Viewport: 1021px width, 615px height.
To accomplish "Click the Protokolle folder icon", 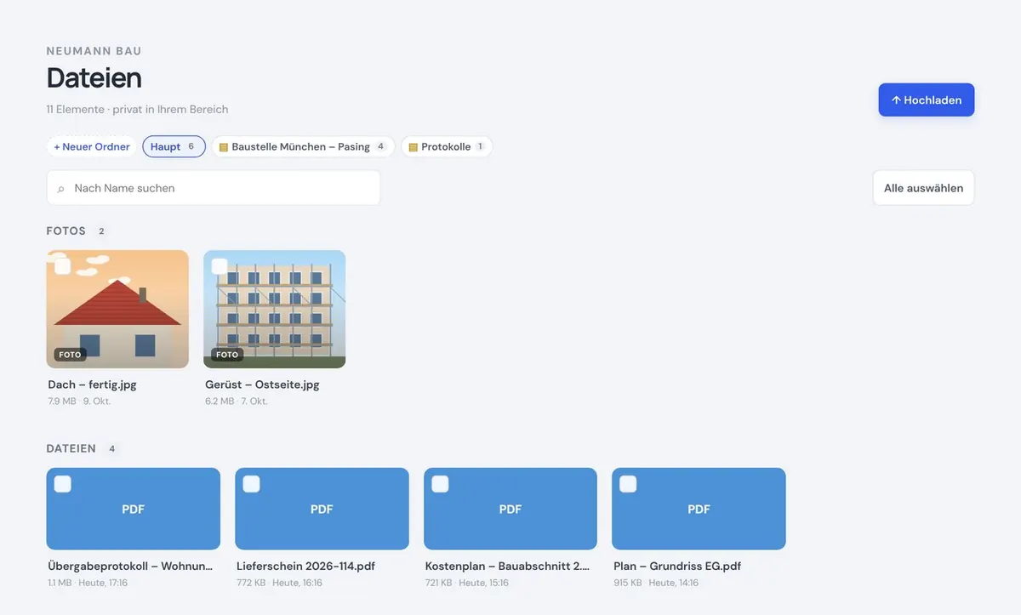I will pyautogui.click(x=414, y=147).
